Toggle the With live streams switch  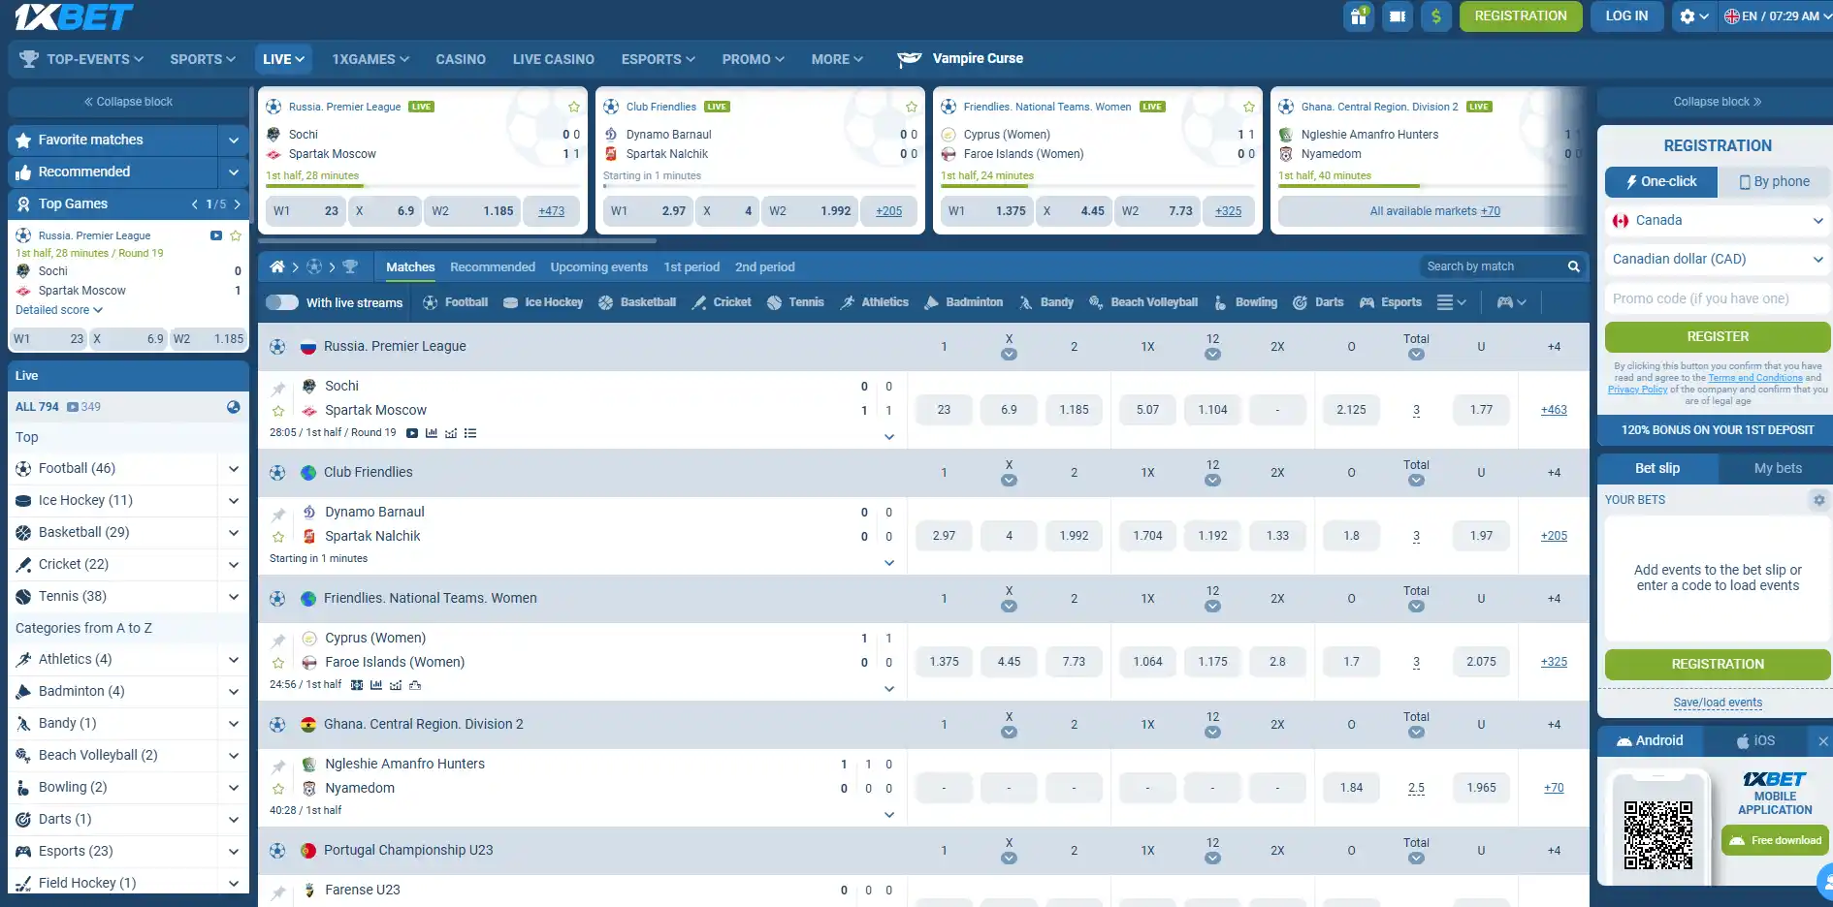coord(282,302)
